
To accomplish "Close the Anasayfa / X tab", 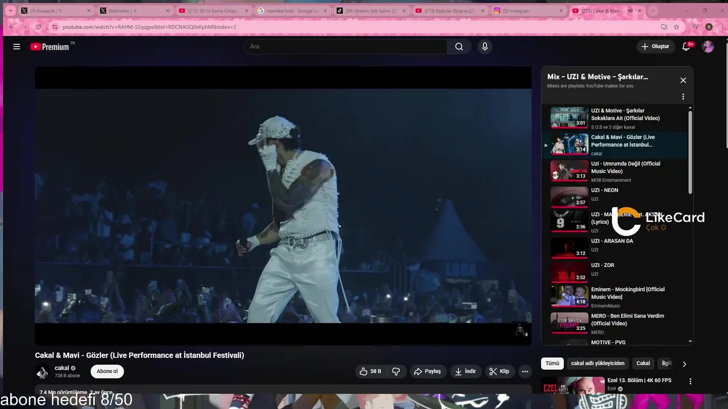I will coord(89,11).
